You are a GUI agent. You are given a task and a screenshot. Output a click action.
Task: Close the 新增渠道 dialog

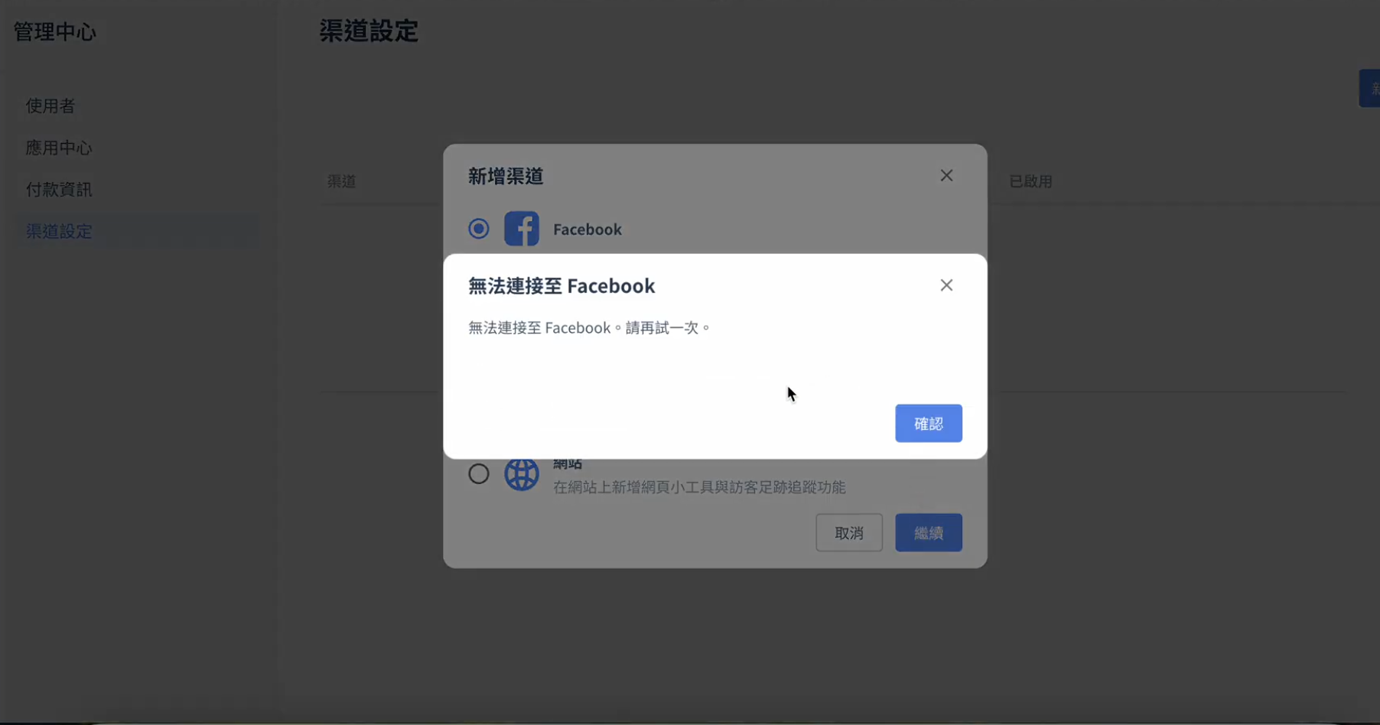[x=946, y=175]
